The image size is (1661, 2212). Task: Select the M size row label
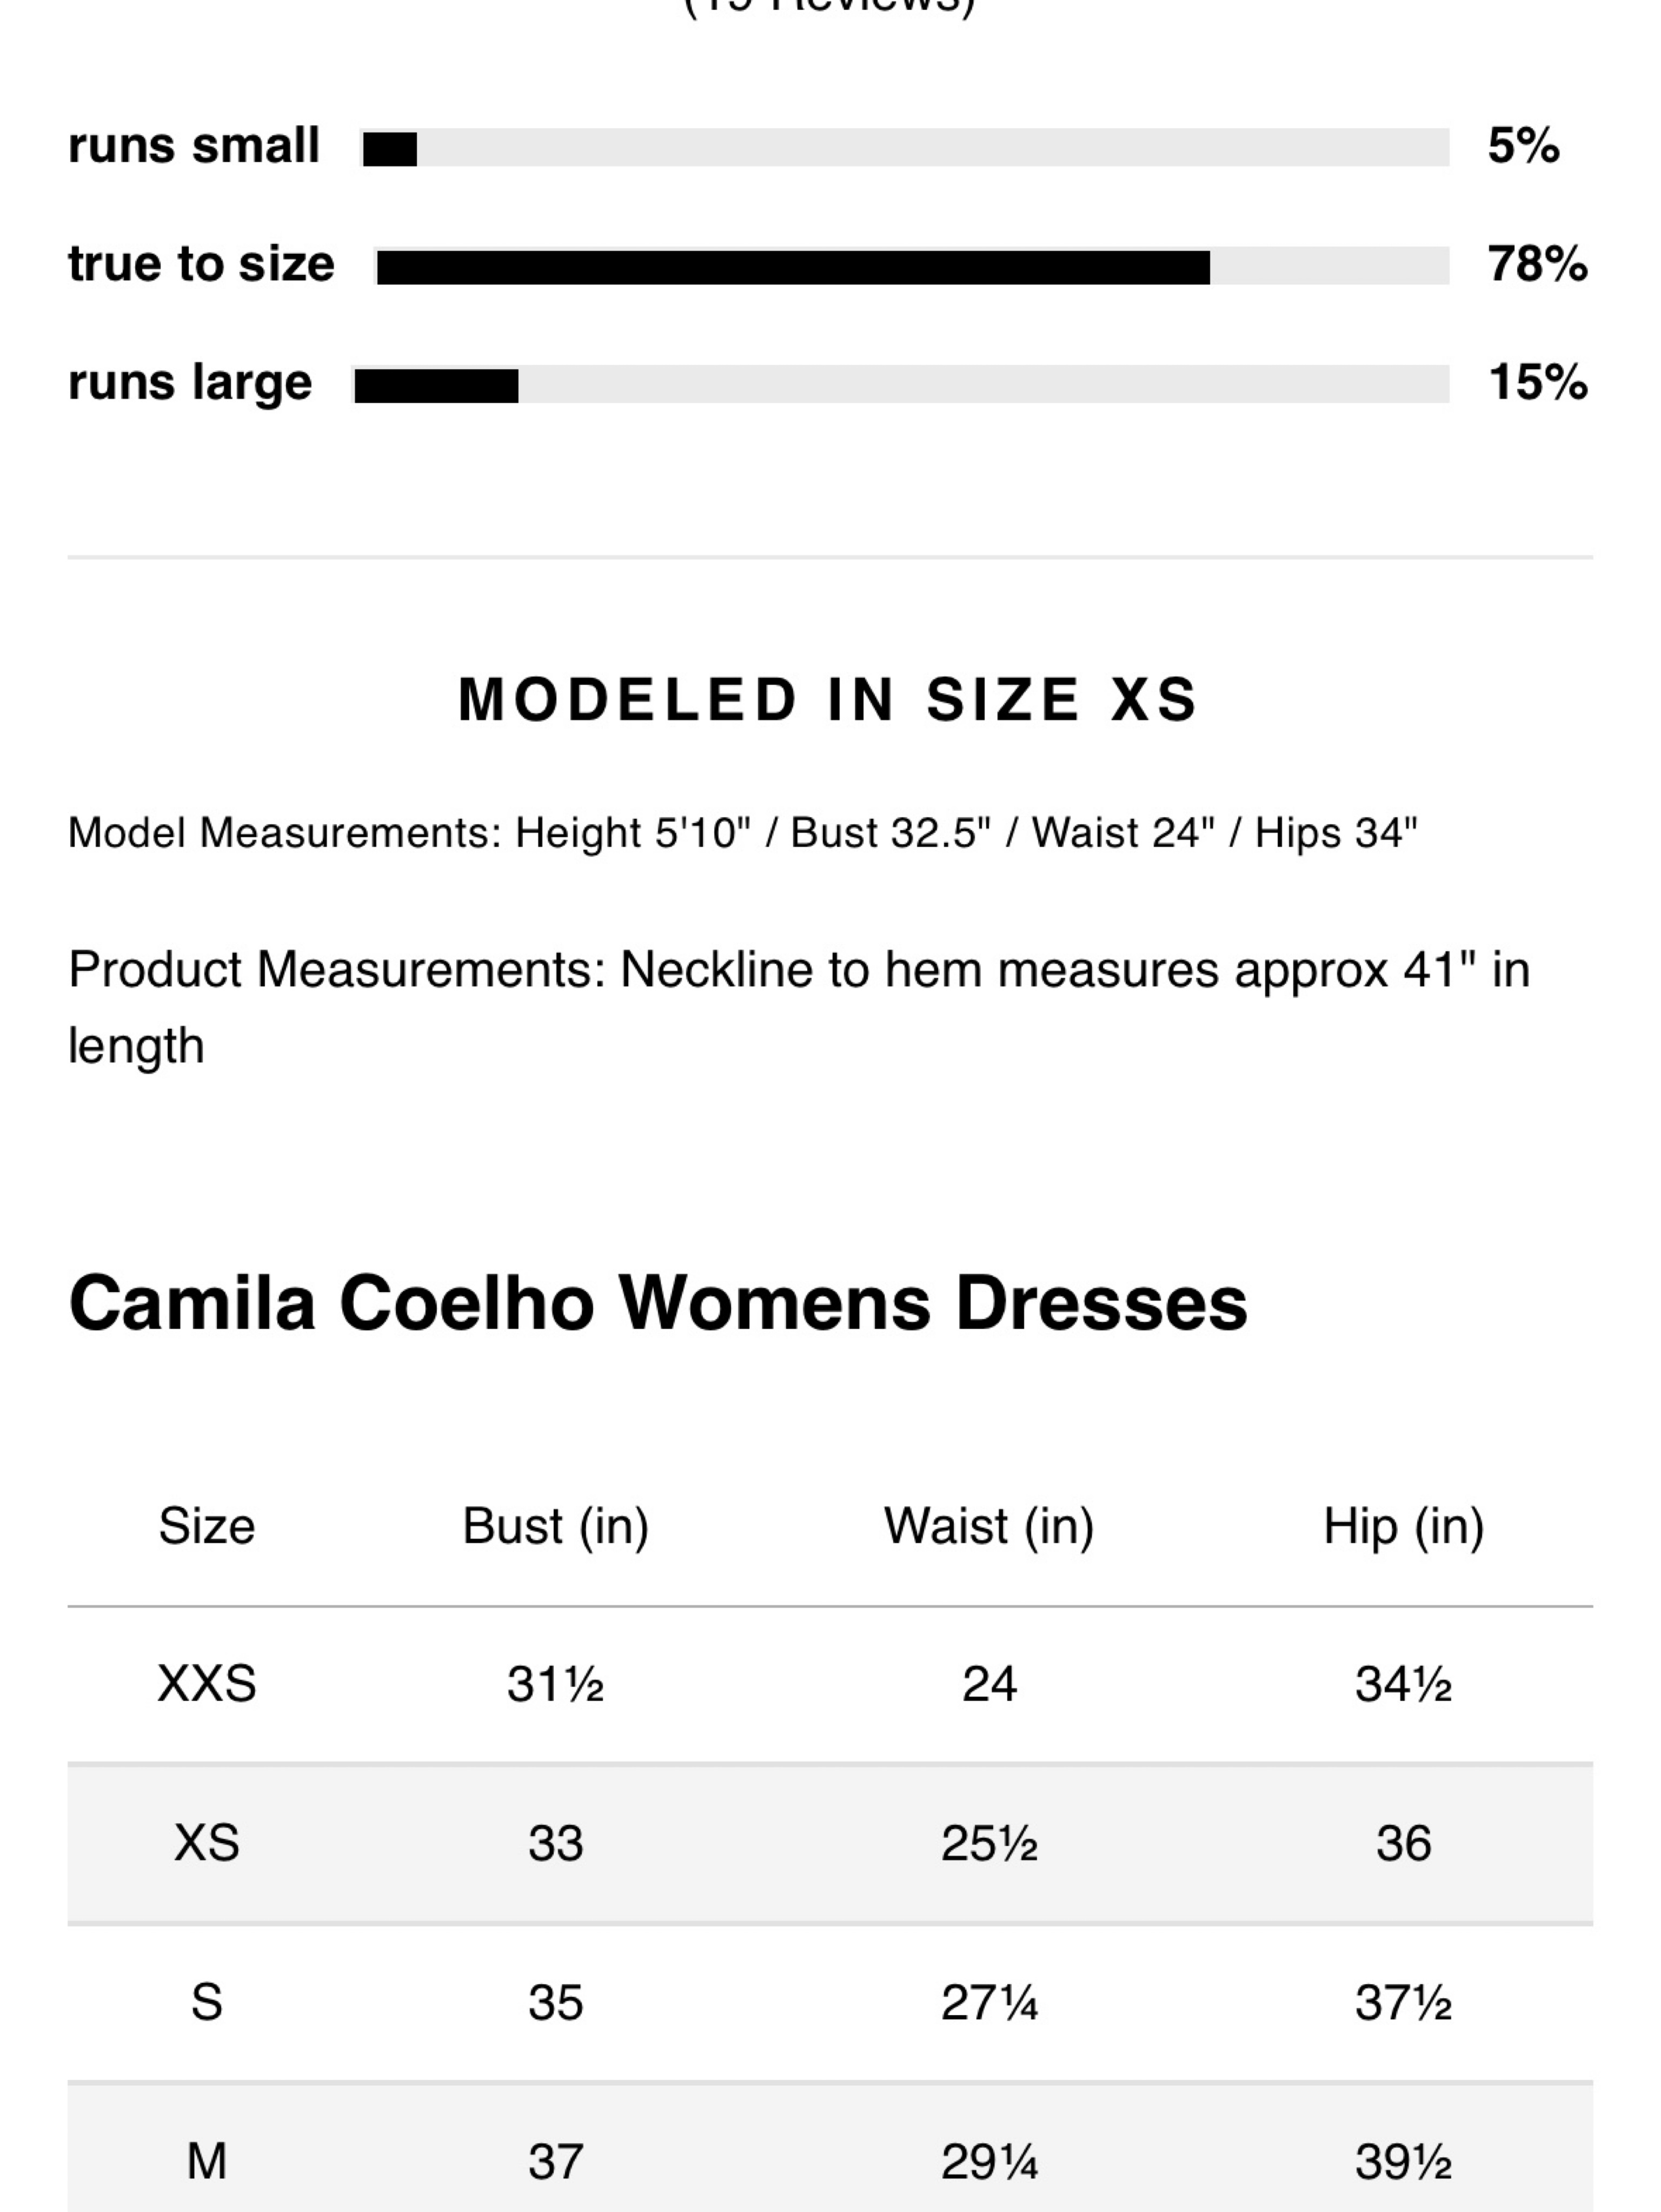coord(207,2161)
